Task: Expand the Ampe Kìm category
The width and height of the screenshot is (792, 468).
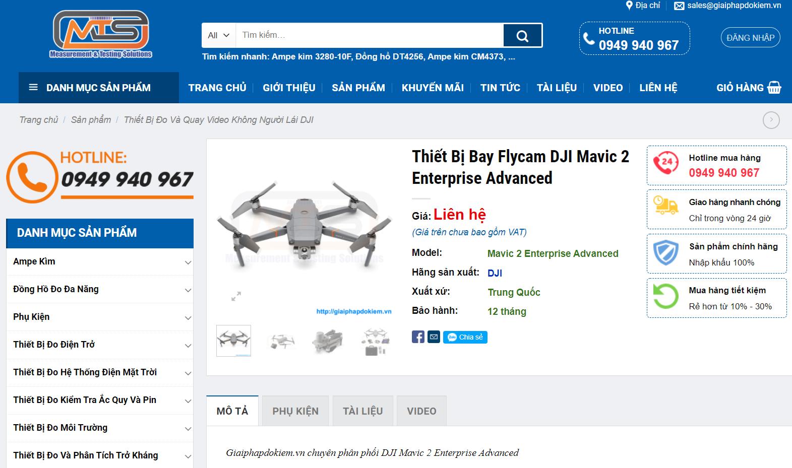Action: point(188,262)
